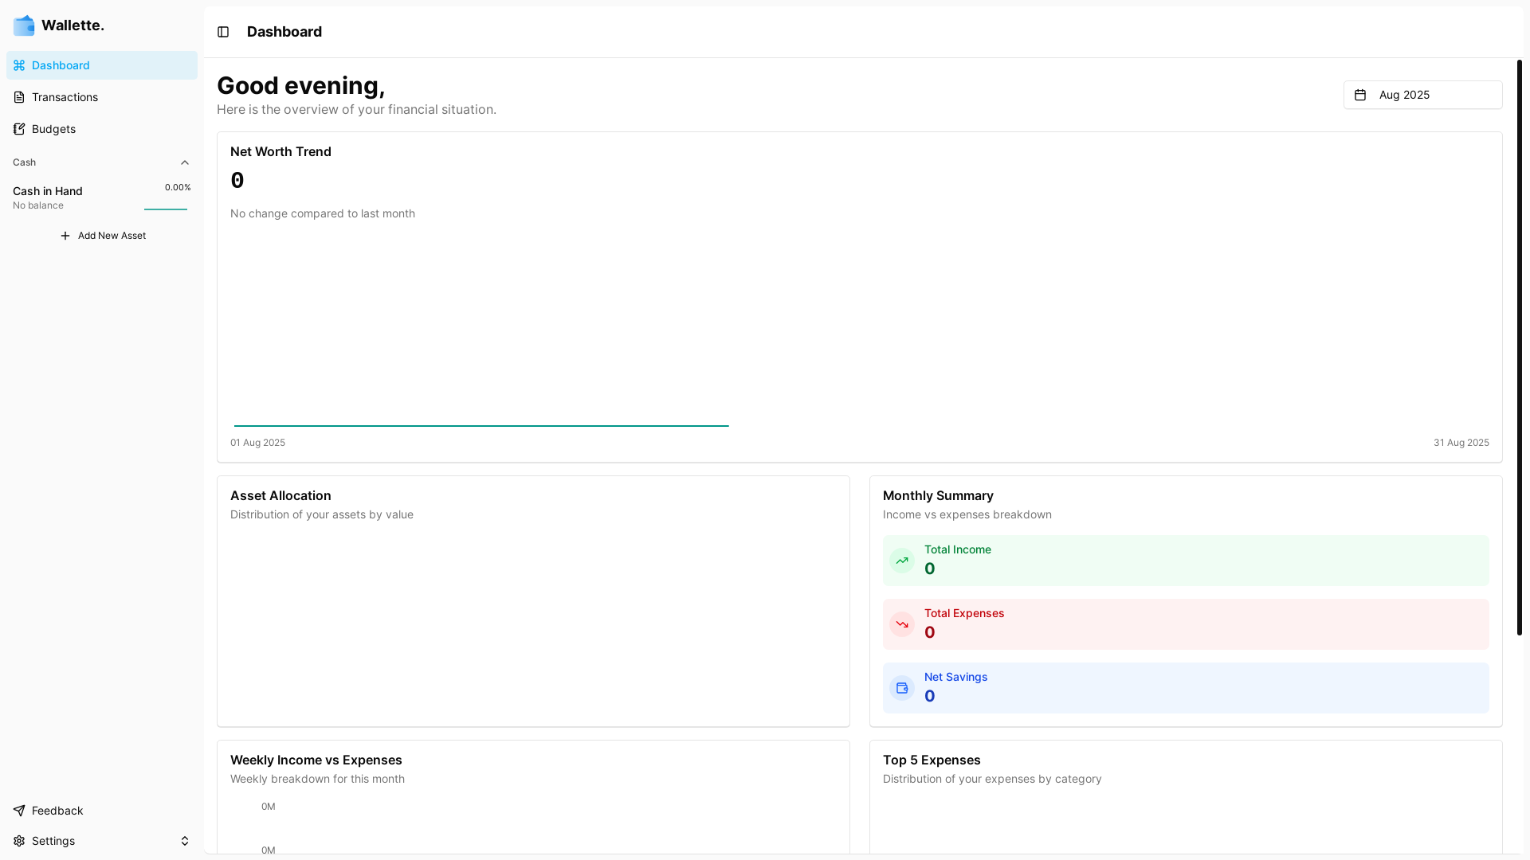Click No change compared to last month
Viewport: 1530px width, 860px height.
tap(323, 213)
